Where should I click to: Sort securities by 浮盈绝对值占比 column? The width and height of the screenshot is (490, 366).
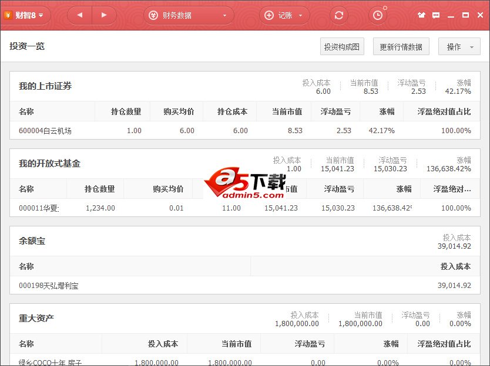click(x=444, y=111)
